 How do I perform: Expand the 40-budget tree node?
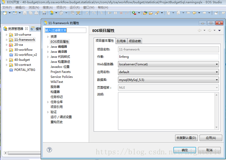point(6,60)
